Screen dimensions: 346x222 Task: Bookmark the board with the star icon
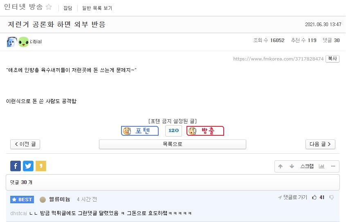click(x=49, y=7)
